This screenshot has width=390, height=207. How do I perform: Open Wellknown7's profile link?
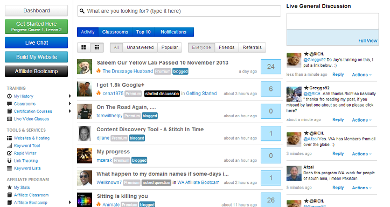click(109, 182)
